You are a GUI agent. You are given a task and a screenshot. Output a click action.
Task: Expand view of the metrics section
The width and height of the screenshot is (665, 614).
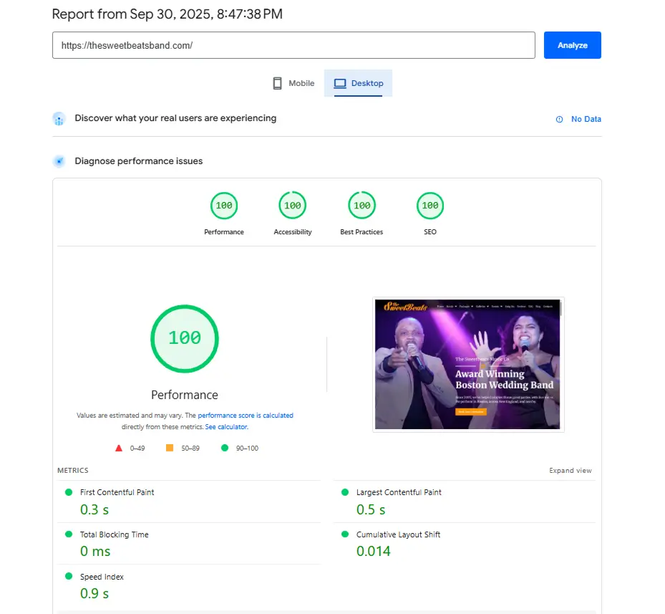571,471
